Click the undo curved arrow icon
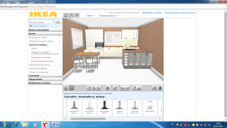 (x=115, y=88)
